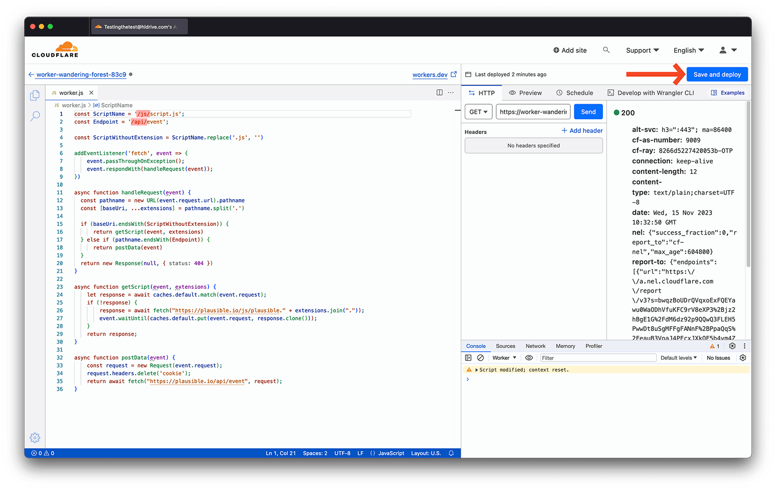Open the GET method dropdown
776x490 pixels.
pos(479,112)
